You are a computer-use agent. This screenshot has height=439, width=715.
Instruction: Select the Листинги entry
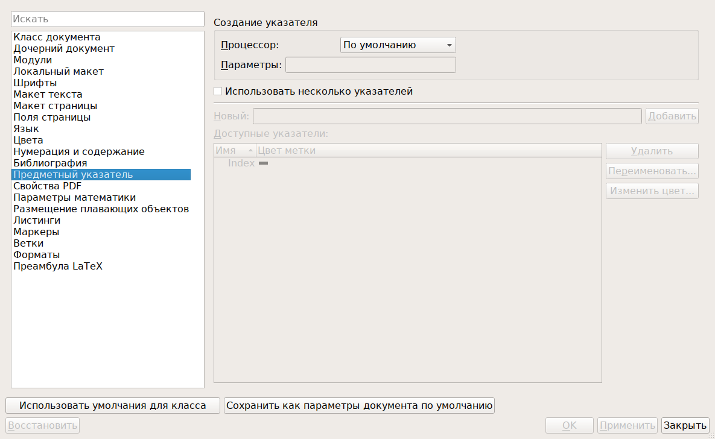(101, 220)
